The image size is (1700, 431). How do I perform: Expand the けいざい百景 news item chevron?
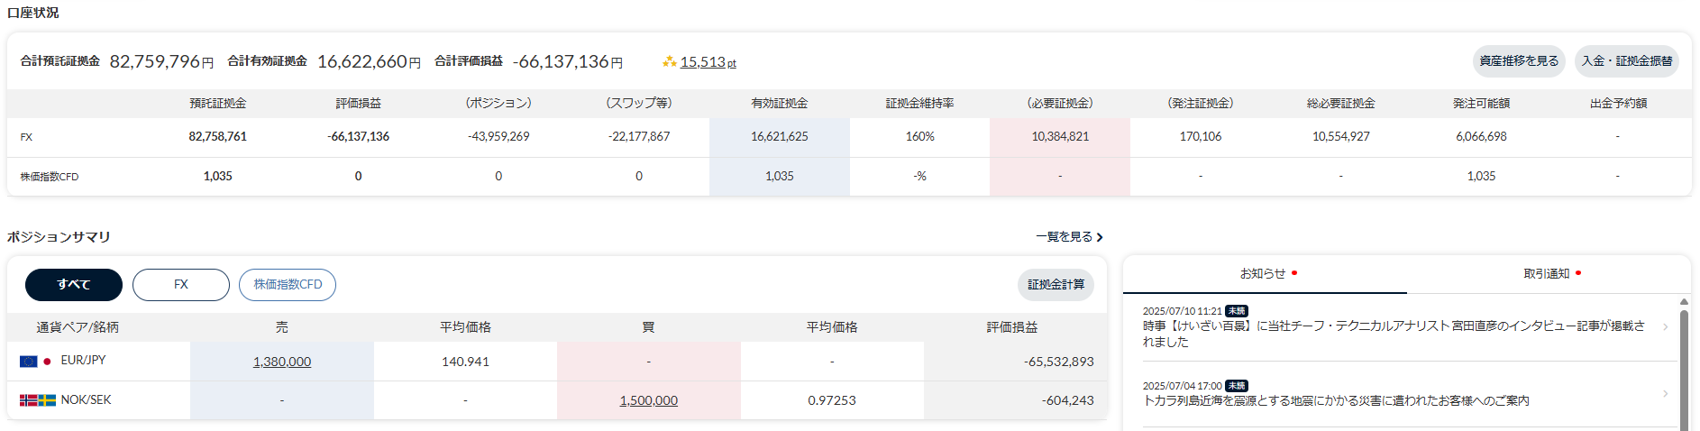1665,326
